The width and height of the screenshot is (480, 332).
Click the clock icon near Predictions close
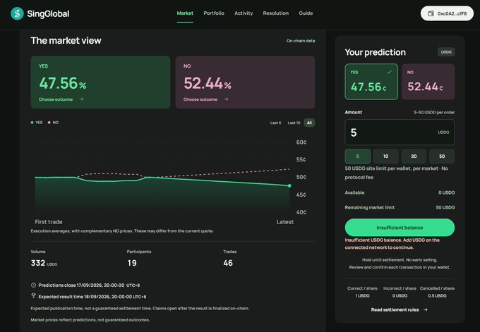(x=33, y=285)
